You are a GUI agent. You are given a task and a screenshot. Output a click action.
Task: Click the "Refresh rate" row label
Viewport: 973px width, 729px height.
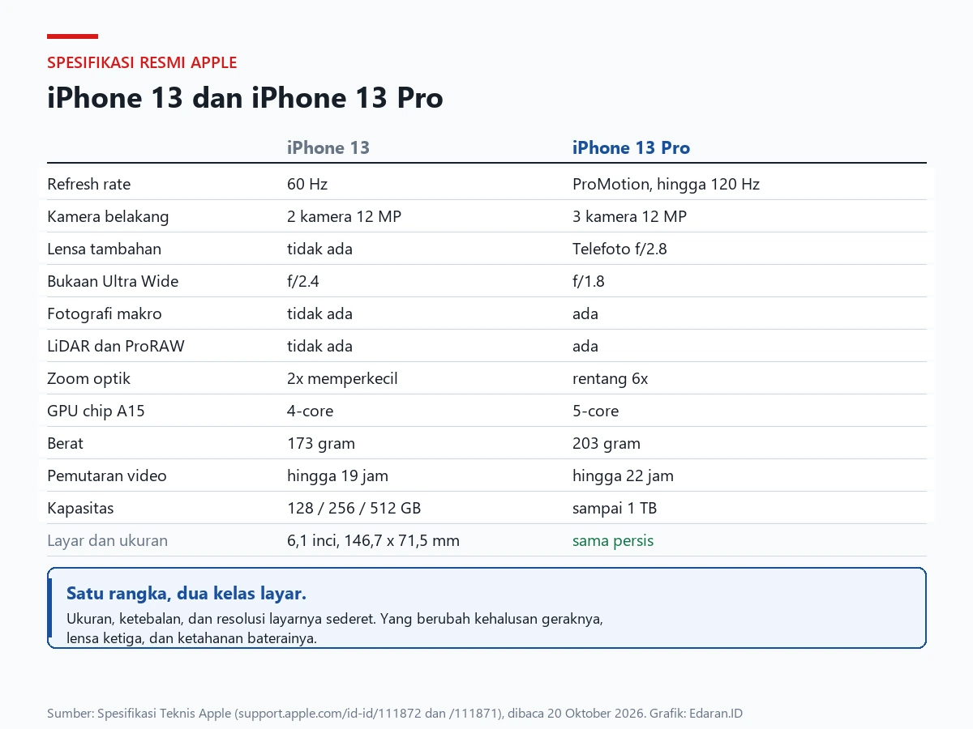click(88, 184)
